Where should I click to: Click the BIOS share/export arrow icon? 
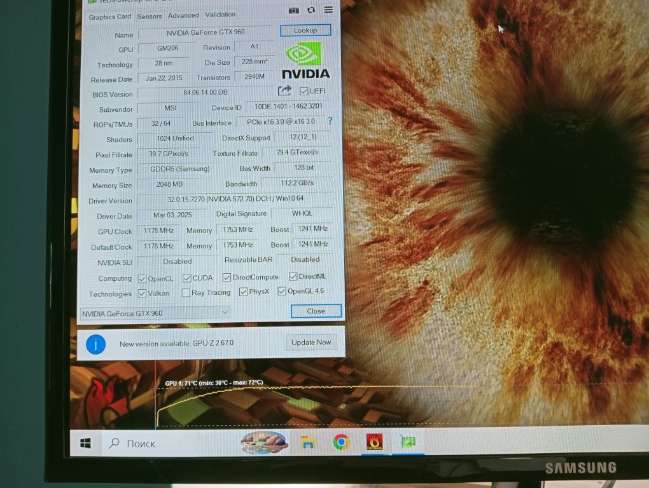284,90
